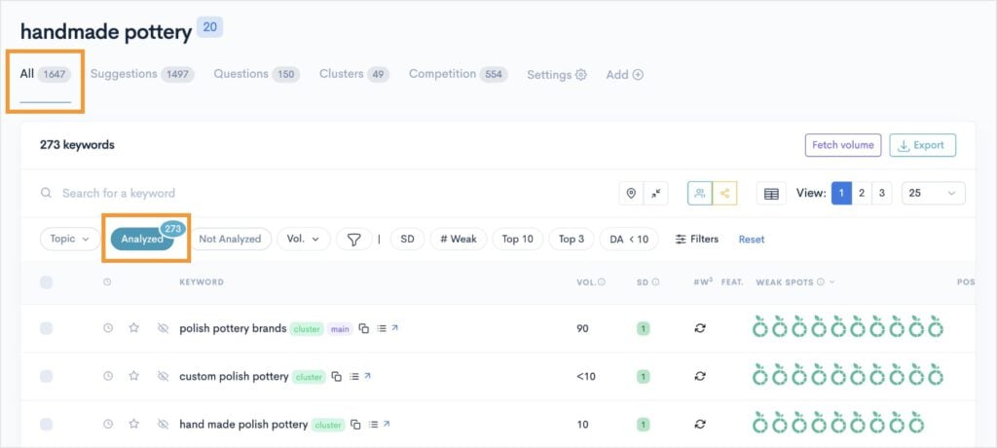The width and height of the screenshot is (997, 448).
Task: Copy the 'custom polish pottery' keyword
Action: [336, 377]
